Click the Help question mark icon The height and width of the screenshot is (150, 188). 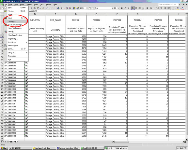(x=90, y=8)
